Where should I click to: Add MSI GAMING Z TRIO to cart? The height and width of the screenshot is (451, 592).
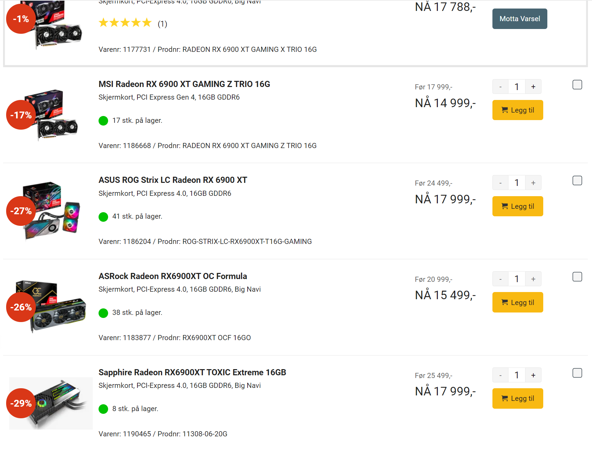tap(518, 110)
